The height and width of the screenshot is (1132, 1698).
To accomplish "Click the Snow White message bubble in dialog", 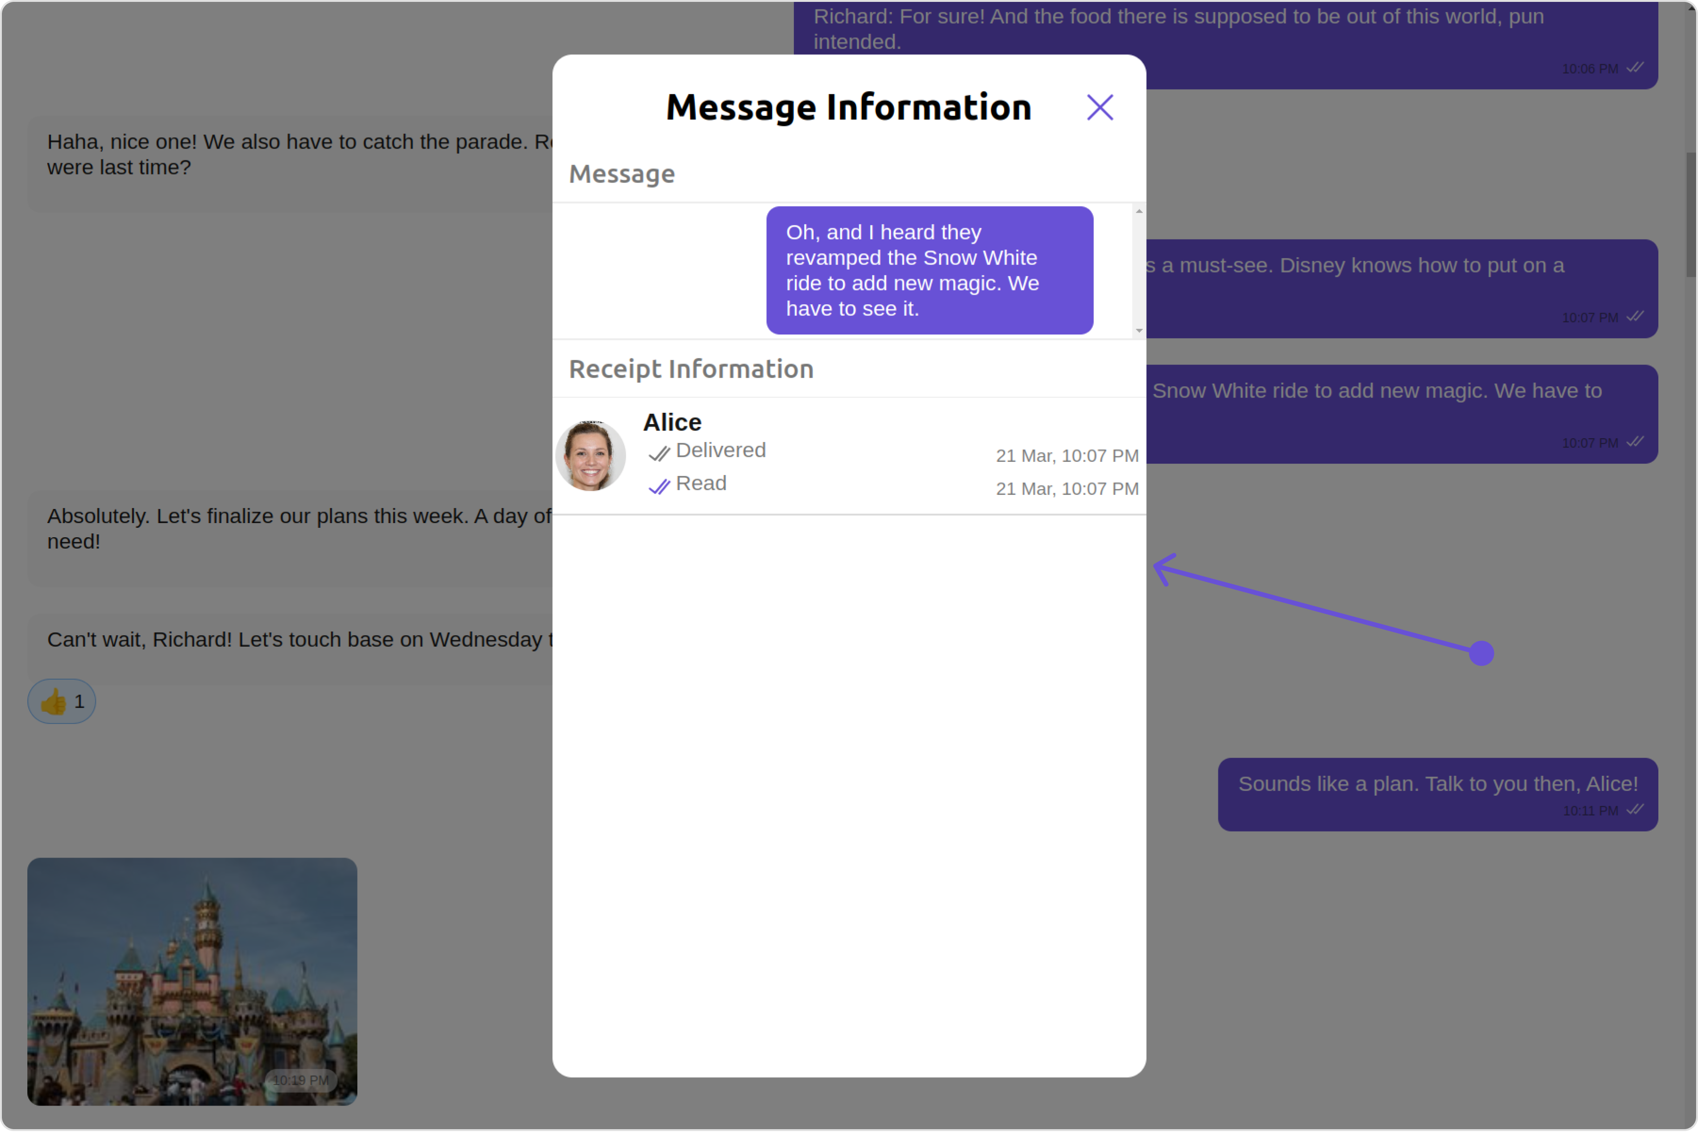I will tap(929, 270).
